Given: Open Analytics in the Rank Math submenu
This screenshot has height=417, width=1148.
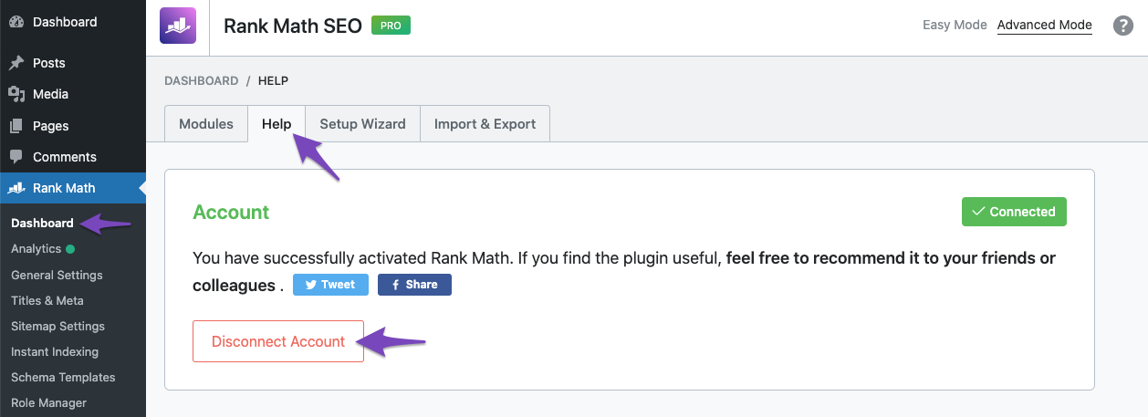Looking at the screenshot, I should (37, 248).
